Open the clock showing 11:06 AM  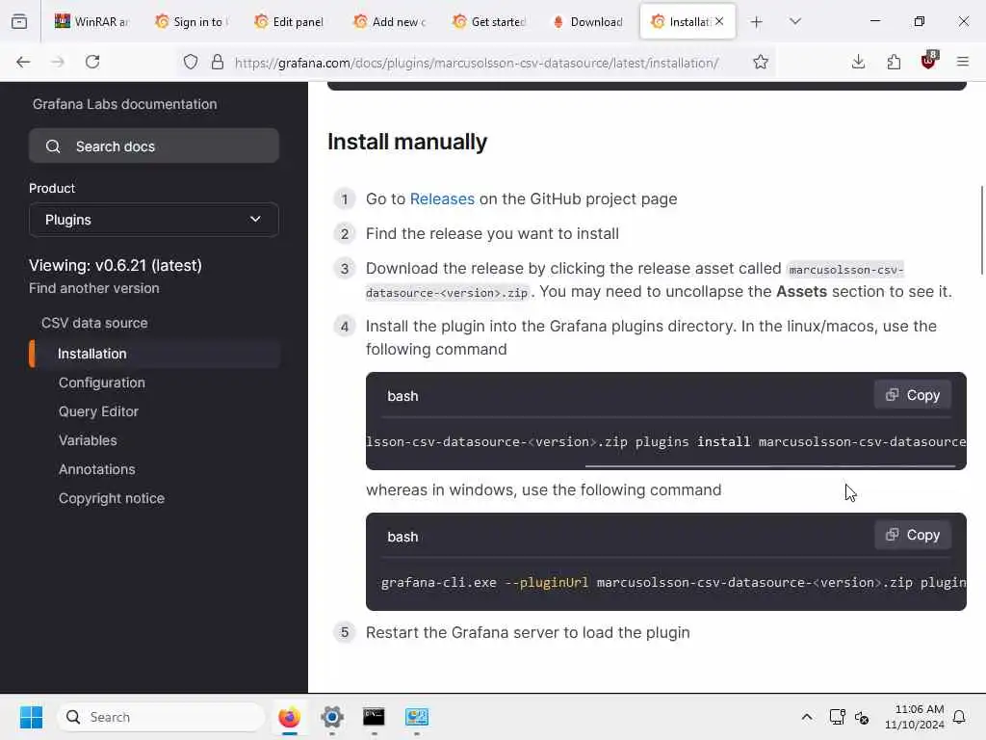pos(915,717)
